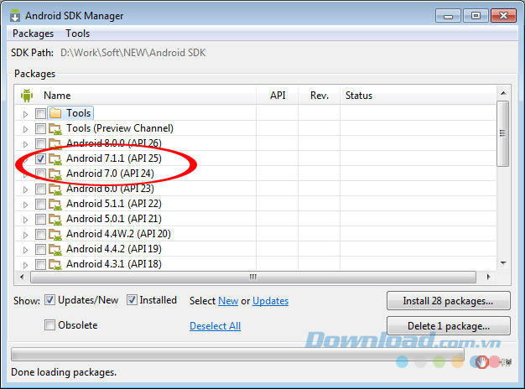
Task: Click the horizontal scrollbar thumb
Action: pos(253,277)
